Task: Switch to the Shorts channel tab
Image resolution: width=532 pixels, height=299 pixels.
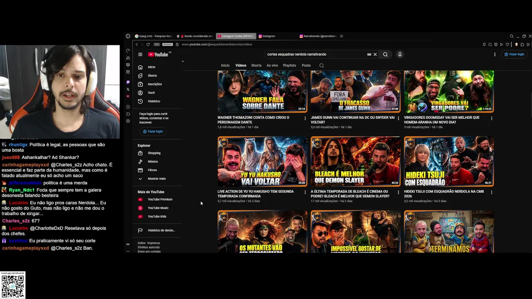Action: click(256, 65)
